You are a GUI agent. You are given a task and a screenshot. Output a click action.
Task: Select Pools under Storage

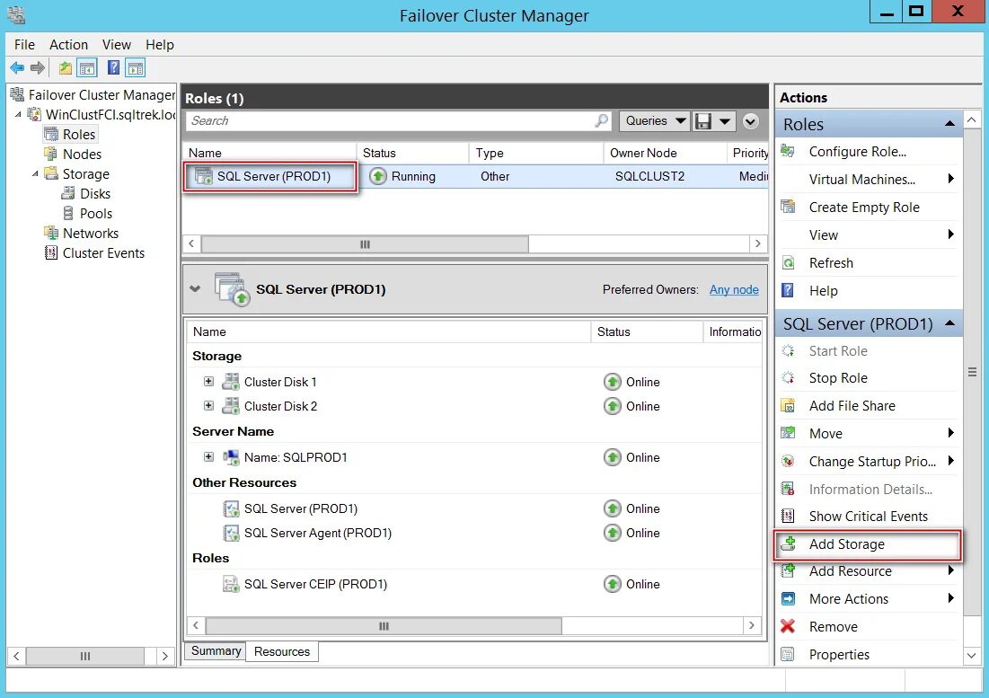pos(95,213)
